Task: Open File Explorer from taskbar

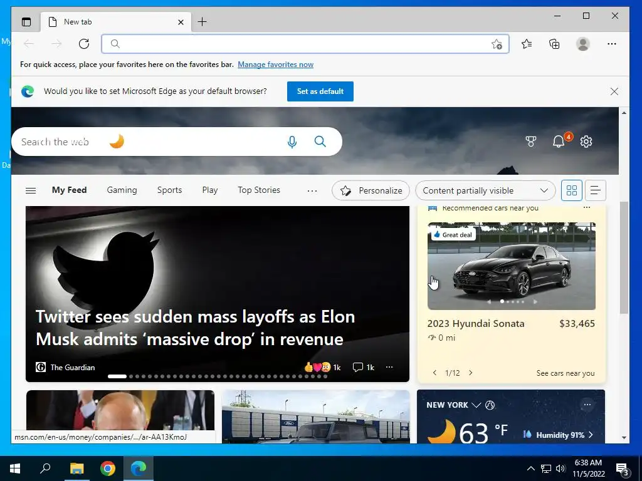Action: click(76, 468)
